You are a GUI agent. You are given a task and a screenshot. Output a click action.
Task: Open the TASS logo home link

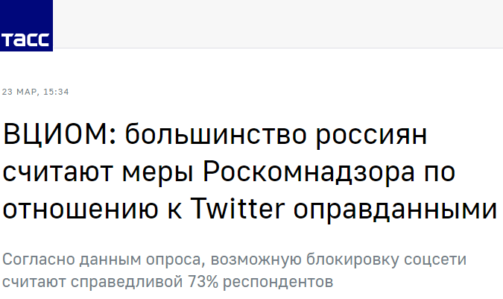point(26,25)
